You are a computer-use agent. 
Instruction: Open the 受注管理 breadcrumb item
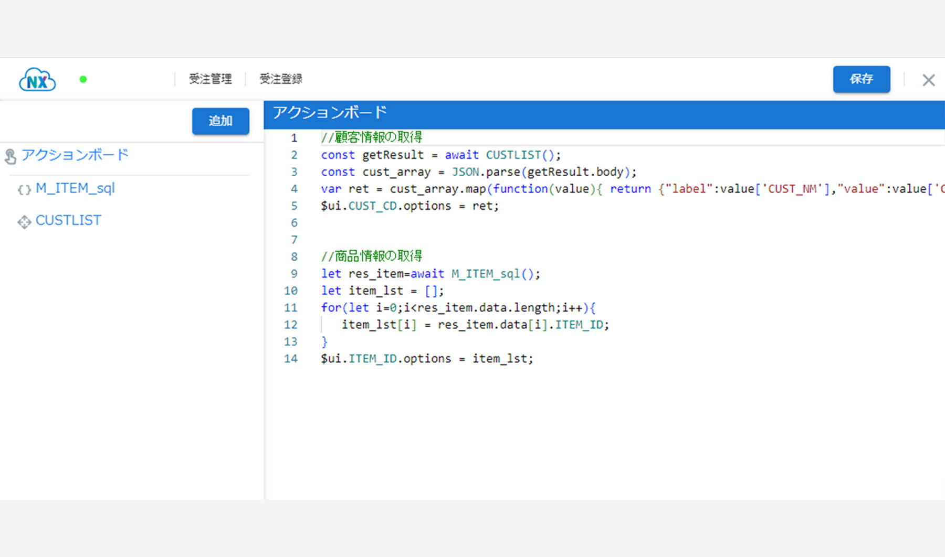pyautogui.click(x=210, y=79)
